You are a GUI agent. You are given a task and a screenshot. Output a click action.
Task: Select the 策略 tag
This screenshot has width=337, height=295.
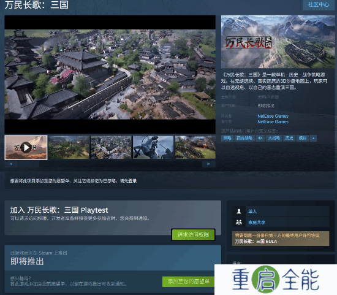tap(227, 138)
